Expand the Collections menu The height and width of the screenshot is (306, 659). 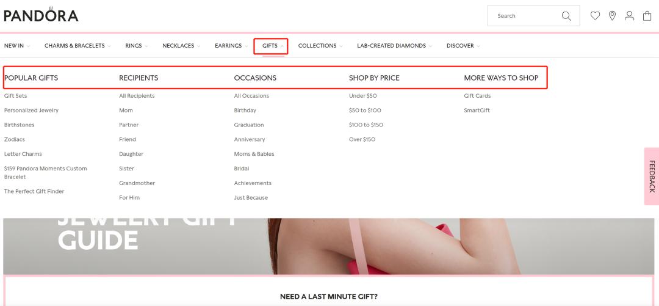(320, 45)
